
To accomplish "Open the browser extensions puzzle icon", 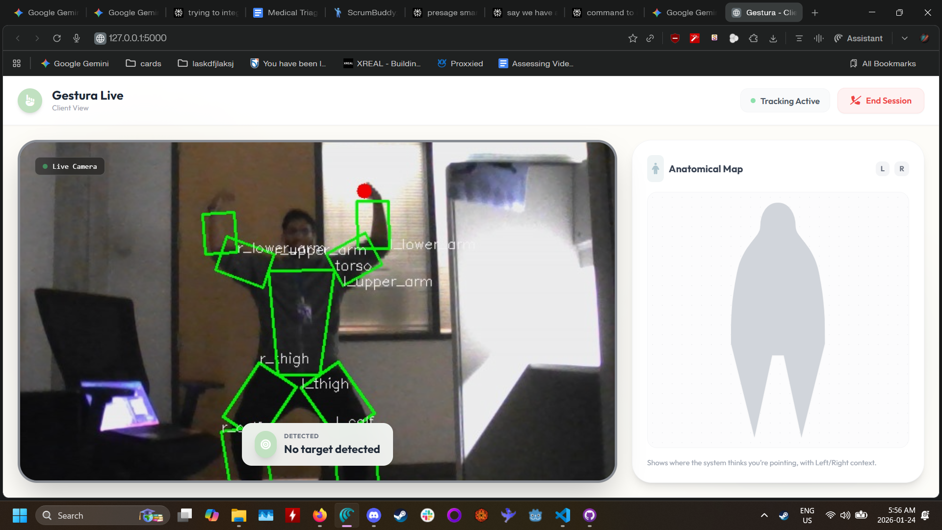I will point(753,38).
